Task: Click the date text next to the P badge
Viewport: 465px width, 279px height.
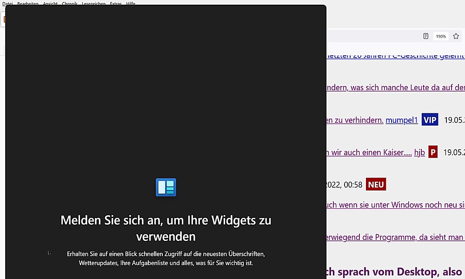Action: coord(454,153)
